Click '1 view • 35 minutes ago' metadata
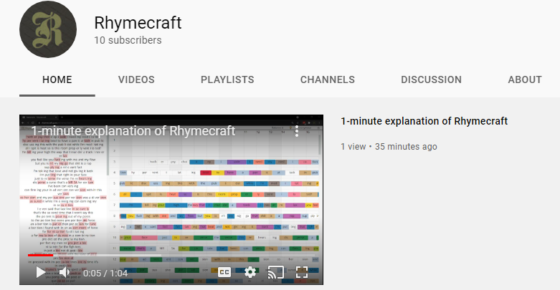This screenshot has width=560, height=290. [389, 147]
